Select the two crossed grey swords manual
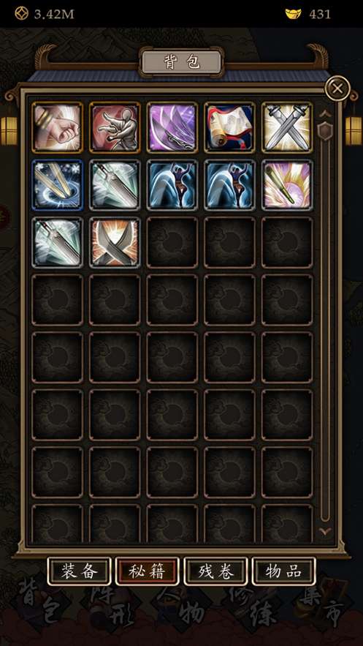The image size is (363, 646). [x=287, y=128]
